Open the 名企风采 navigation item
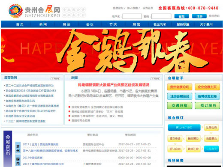 tap(160, 24)
